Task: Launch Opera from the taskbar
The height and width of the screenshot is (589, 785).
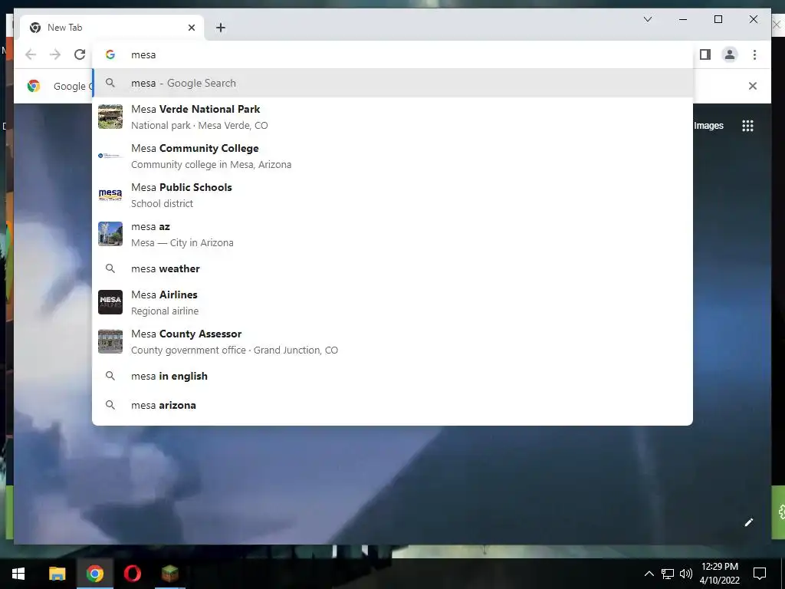Action: [132, 574]
